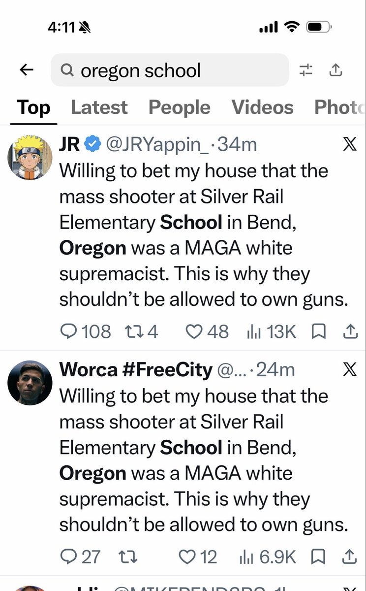366x591 pixels.
Task: Open Grok icon on JR's post
Action: [349, 145]
